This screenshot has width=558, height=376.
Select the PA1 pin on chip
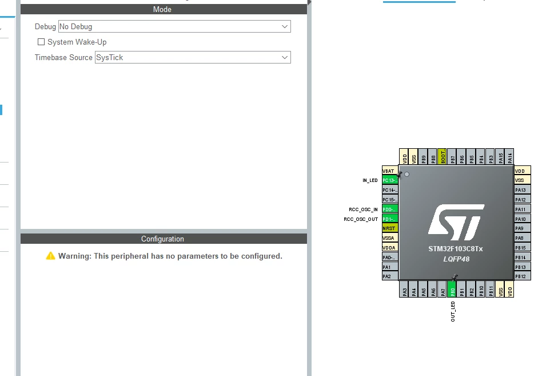coord(390,267)
